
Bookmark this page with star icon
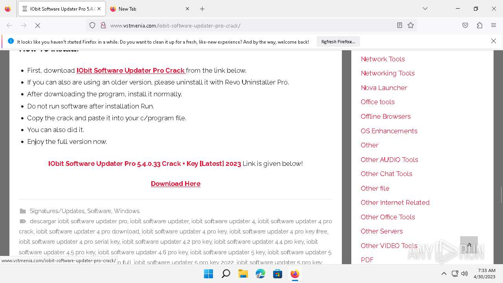tap(411, 26)
